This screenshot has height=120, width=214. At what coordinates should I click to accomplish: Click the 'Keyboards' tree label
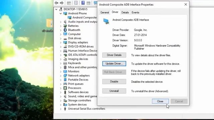pos(75,63)
